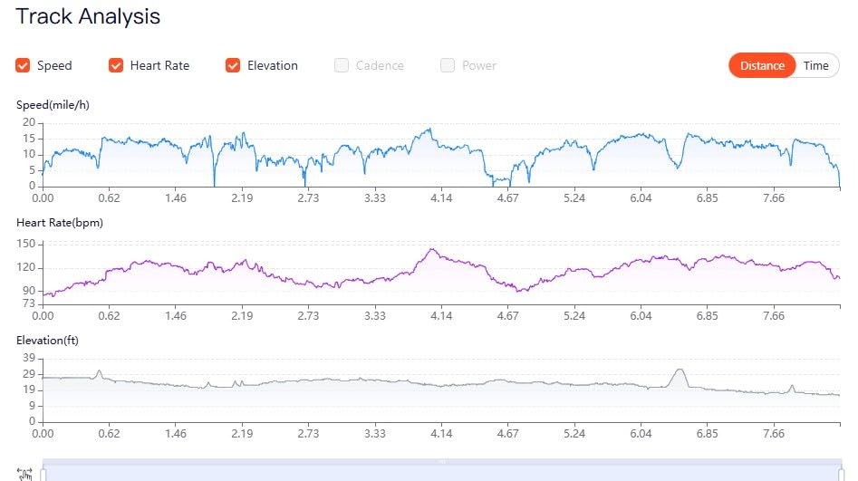Image resolution: width=858 pixels, height=481 pixels.
Task: Click the Elevation(ft) chart label
Action: pyautogui.click(x=50, y=339)
